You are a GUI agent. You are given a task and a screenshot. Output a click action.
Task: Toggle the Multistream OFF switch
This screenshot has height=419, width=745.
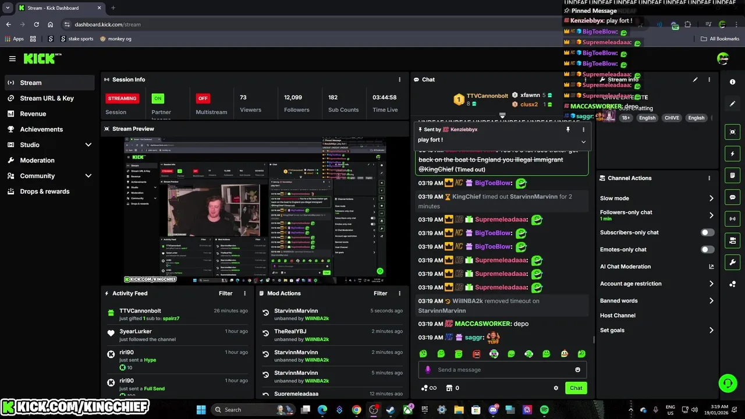pyautogui.click(x=203, y=98)
